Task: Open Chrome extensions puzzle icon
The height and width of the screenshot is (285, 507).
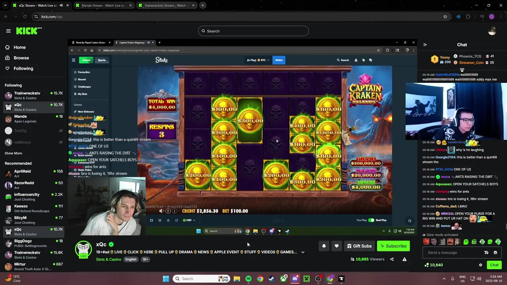Action: tap(468, 17)
